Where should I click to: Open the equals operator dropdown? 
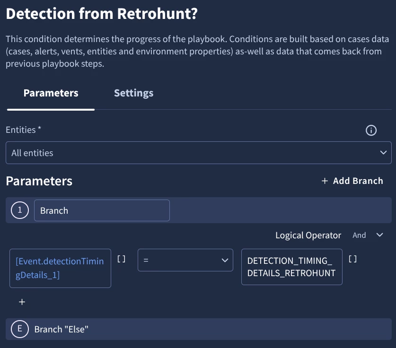pyautogui.click(x=185, y=260)
